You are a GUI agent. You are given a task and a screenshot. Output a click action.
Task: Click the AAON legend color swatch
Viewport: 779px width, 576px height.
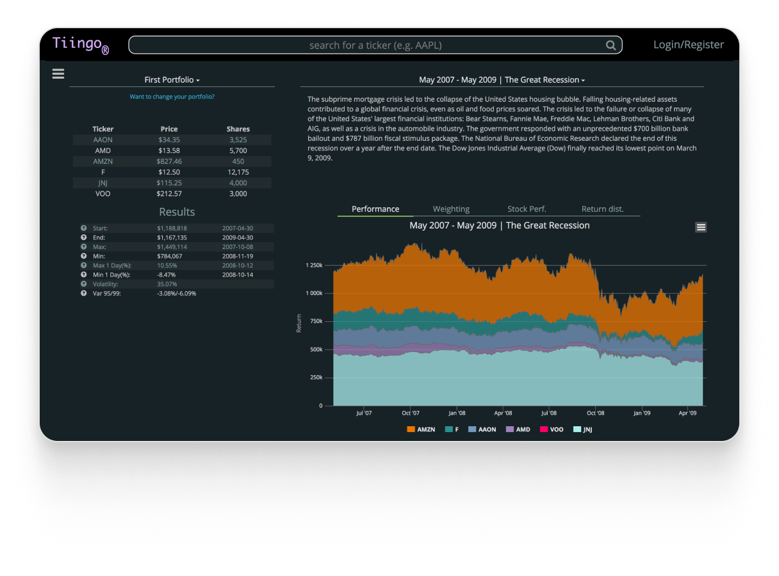(472, 429)
